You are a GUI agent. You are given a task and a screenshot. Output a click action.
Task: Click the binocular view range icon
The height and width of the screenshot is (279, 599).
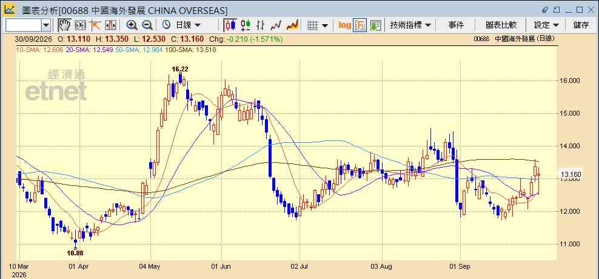(x=81, y=25)
